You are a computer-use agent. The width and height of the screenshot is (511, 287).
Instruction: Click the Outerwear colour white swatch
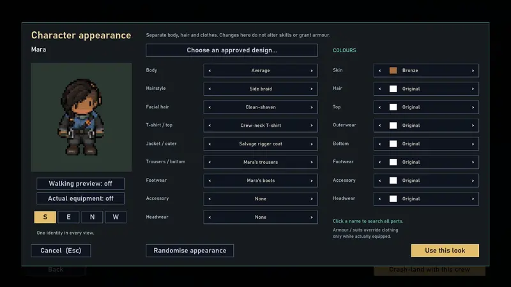[x=393, y=126]
